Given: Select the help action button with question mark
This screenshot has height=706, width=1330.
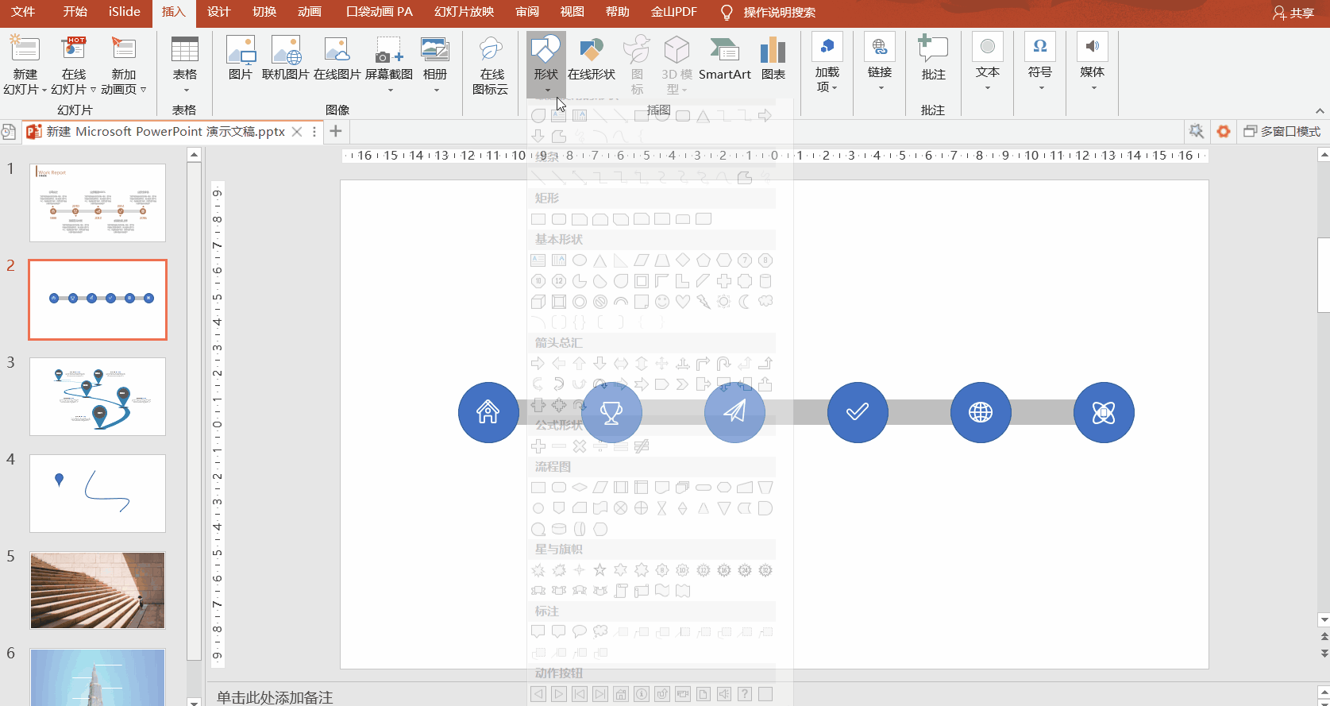Looking at the screenshot, I should click(x=745, y=694).
